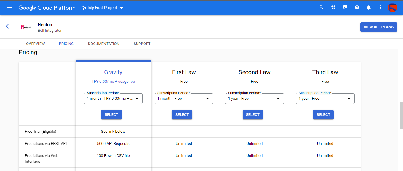Switch to the Documentation tab

(104, 44)
